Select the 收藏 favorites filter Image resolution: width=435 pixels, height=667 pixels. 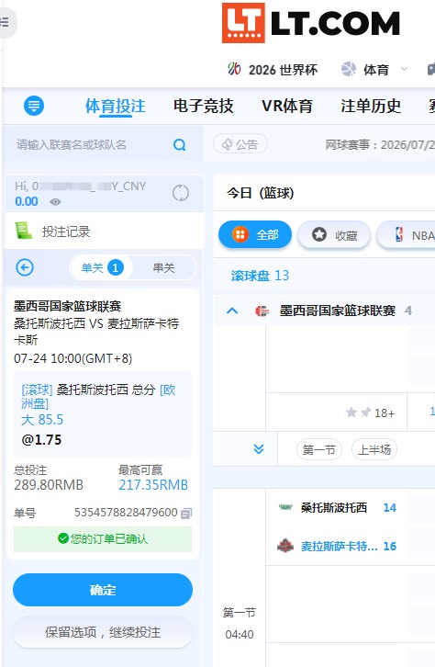(x=334, y=234)
